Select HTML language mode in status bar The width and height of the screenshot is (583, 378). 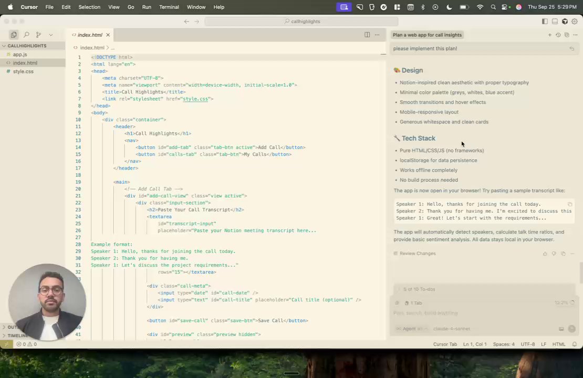(558, 344)
